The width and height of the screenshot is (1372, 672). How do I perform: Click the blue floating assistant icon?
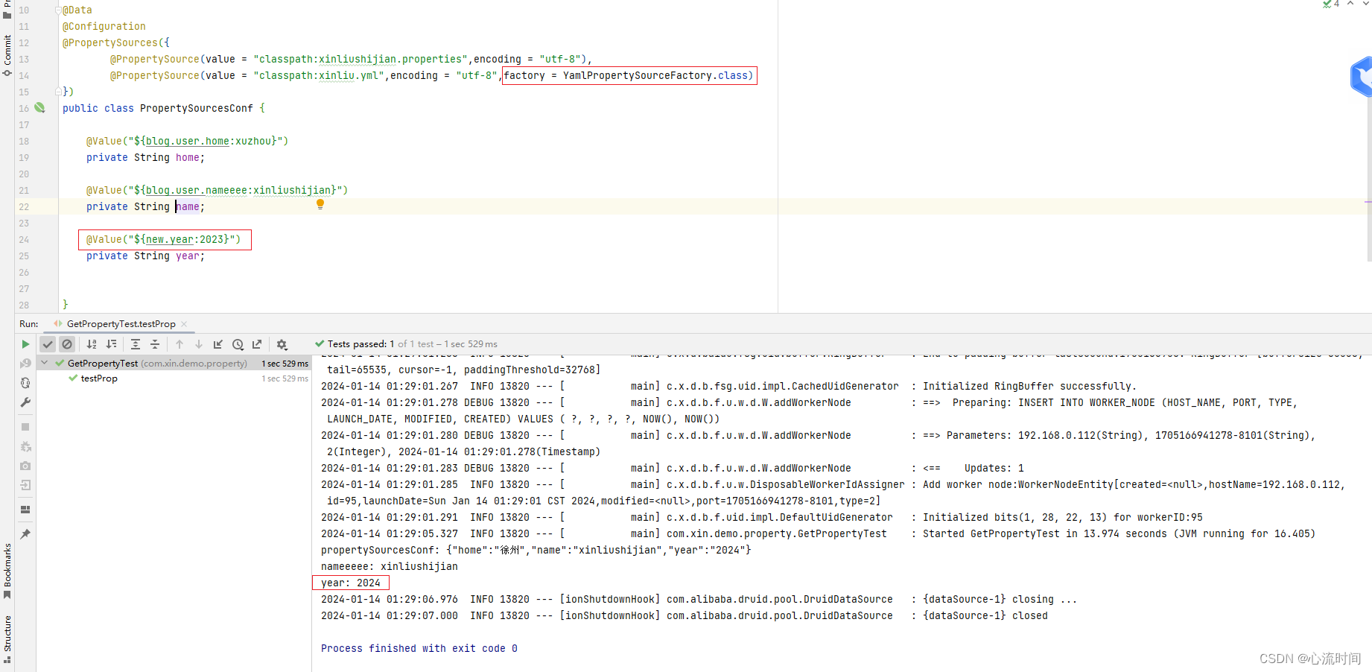pyautogui.click(x=1362, y=77)
